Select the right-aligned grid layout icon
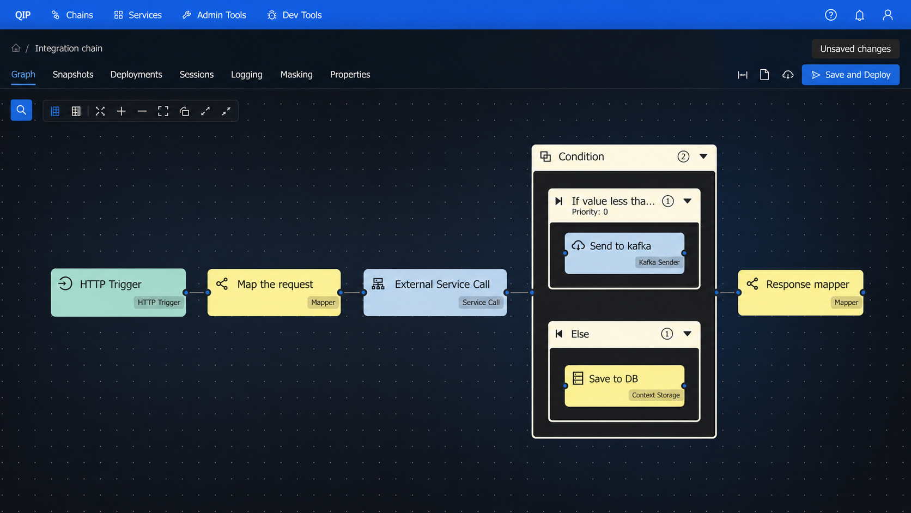This screenshot has width=911, height=513. click(76, 111)
